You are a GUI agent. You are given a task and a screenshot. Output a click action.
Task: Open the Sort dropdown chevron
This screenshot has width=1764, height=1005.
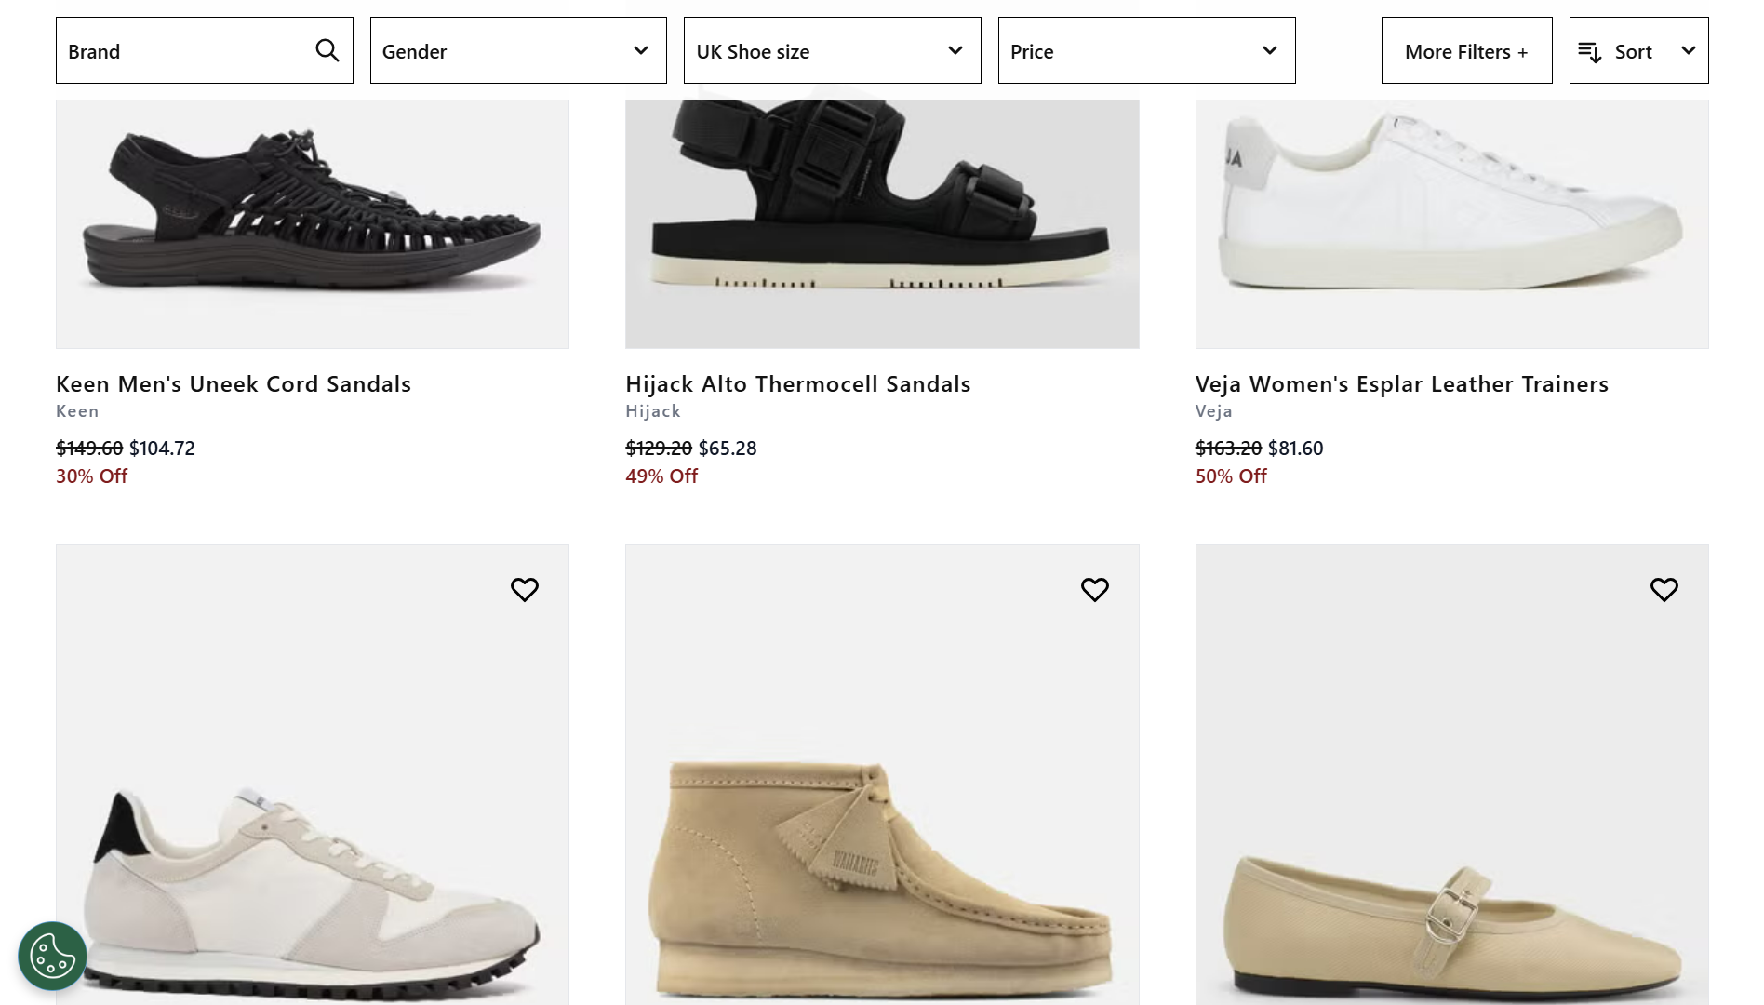tap(1688, 51)
